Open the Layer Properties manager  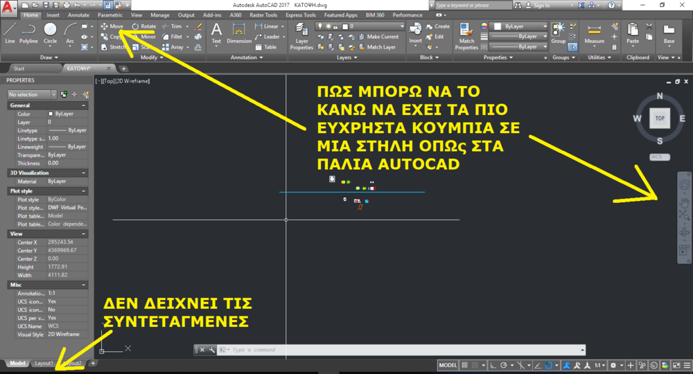(301, 36)
